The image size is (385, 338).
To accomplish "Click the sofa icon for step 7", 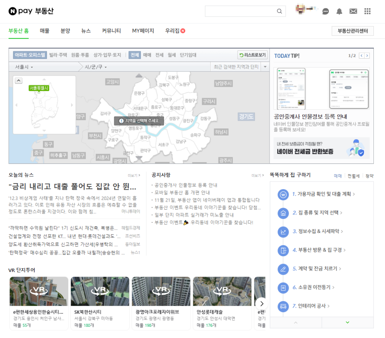I will [x=283, y=306].
